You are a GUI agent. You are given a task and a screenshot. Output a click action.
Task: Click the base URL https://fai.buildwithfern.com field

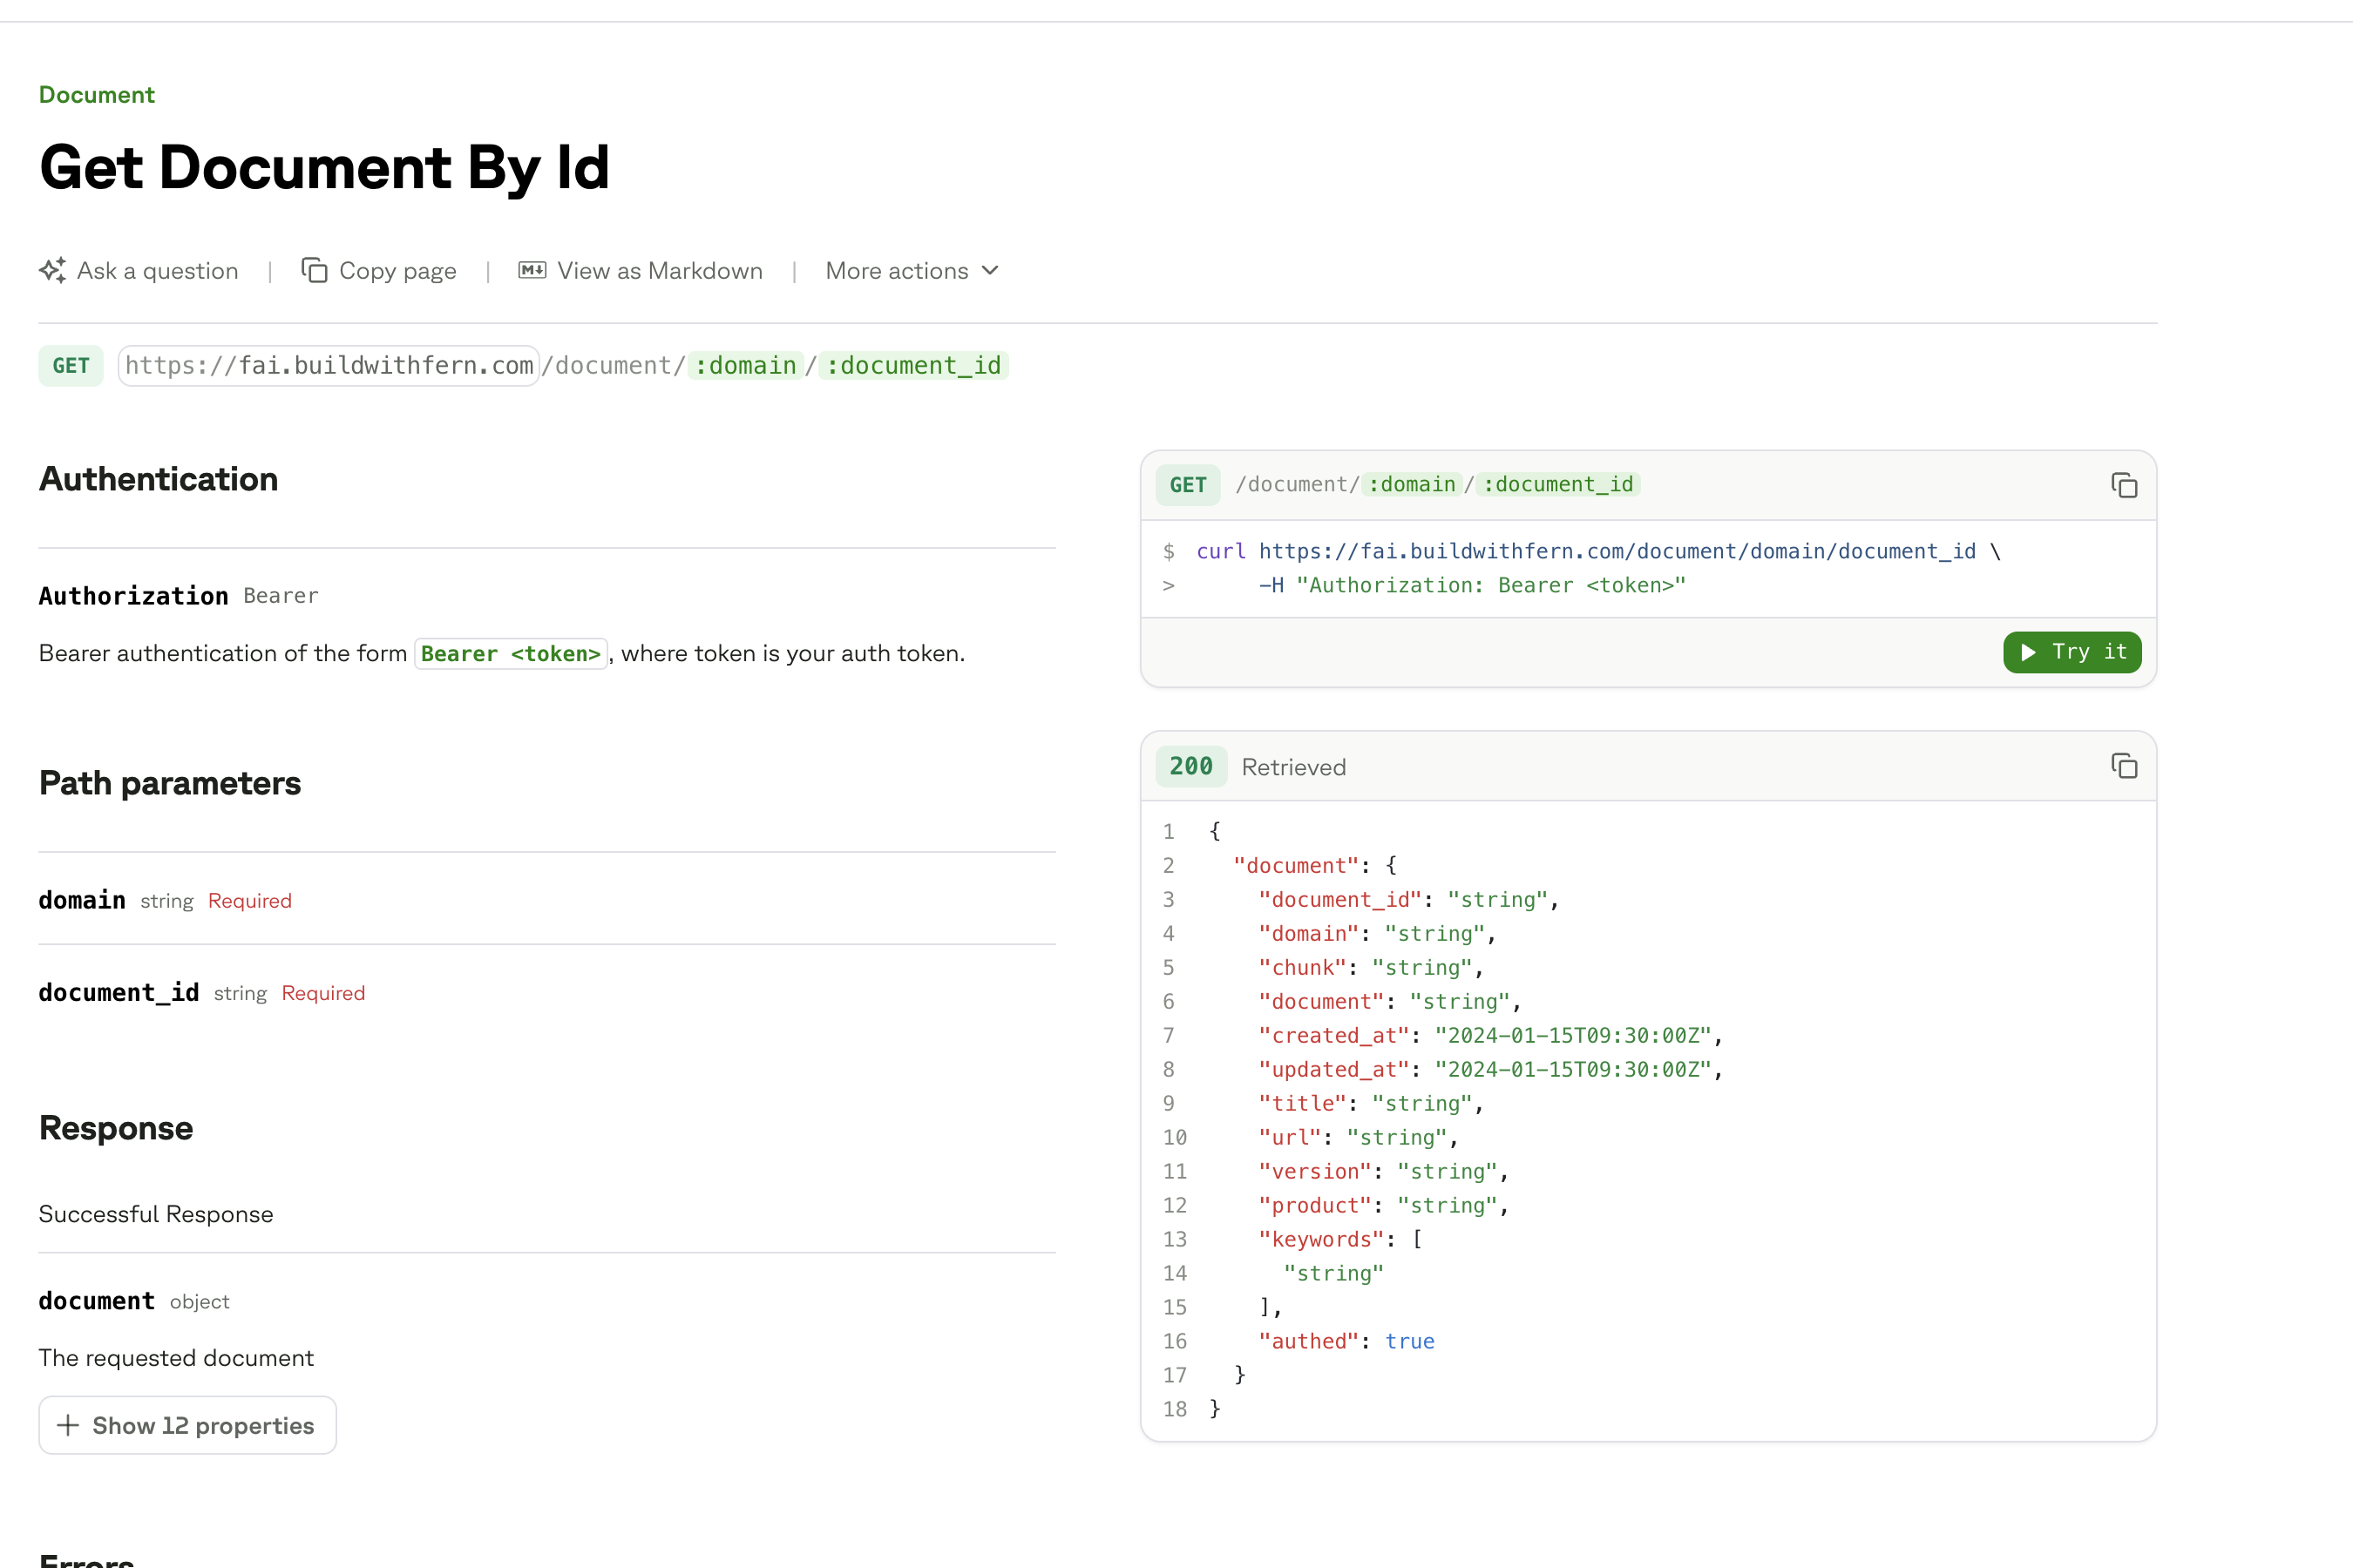pyautogui.click(x=329, y=365)
